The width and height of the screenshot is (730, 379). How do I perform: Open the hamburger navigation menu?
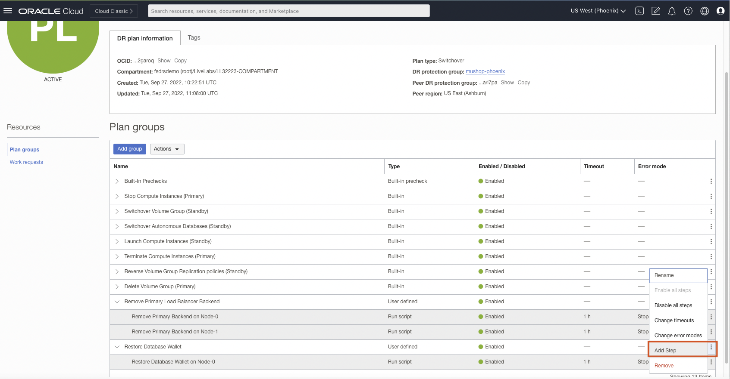click(8, 11)
